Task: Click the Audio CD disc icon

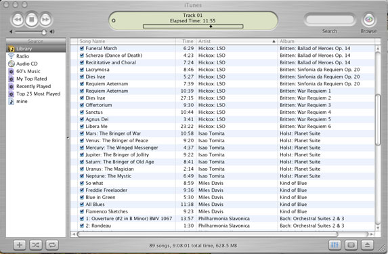Action: click(x=11, y=64)
